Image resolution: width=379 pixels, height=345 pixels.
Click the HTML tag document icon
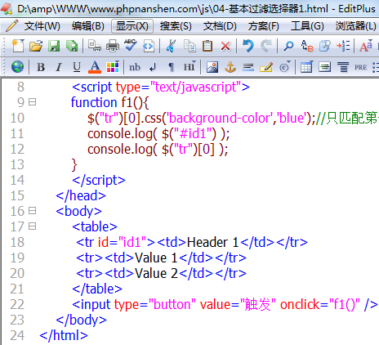pos(149,46)
